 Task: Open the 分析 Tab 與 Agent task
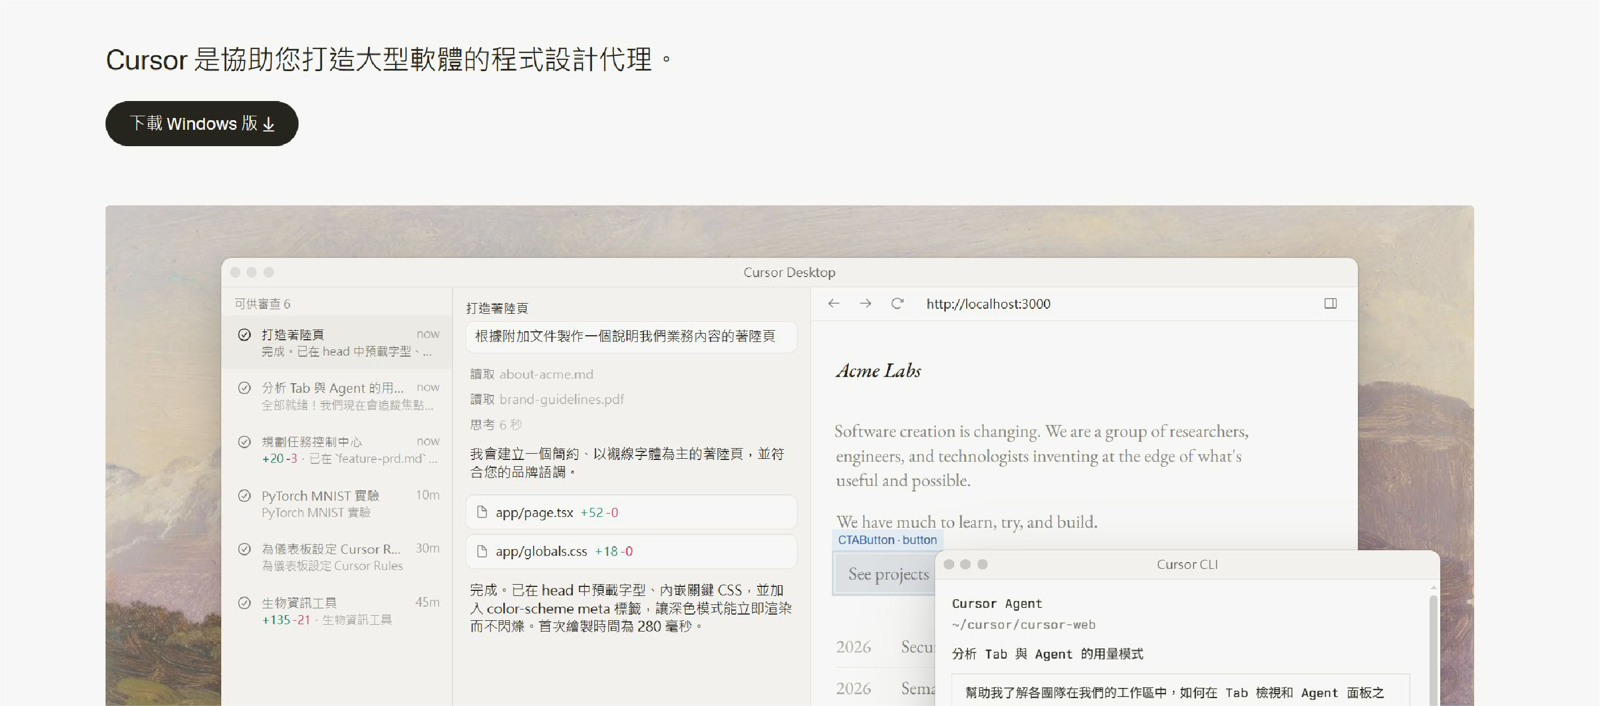point(337,396)
